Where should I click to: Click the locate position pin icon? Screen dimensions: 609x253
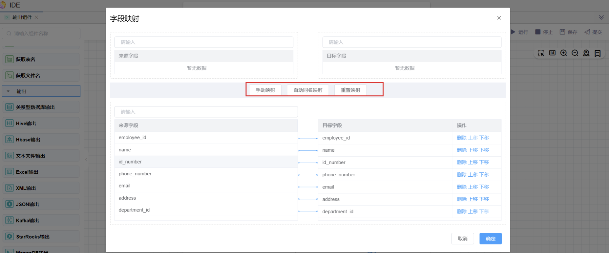click(586, 53)
